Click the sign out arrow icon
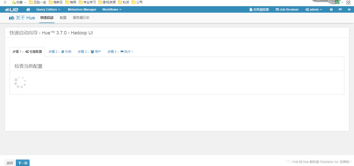This screenshot has width=354, height=166. pyautogui.click(x=349, y=10)
